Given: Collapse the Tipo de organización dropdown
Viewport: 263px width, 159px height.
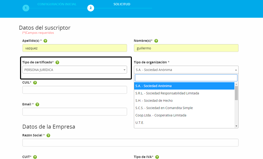Looking at the screenshot, I should pos(186,70).
